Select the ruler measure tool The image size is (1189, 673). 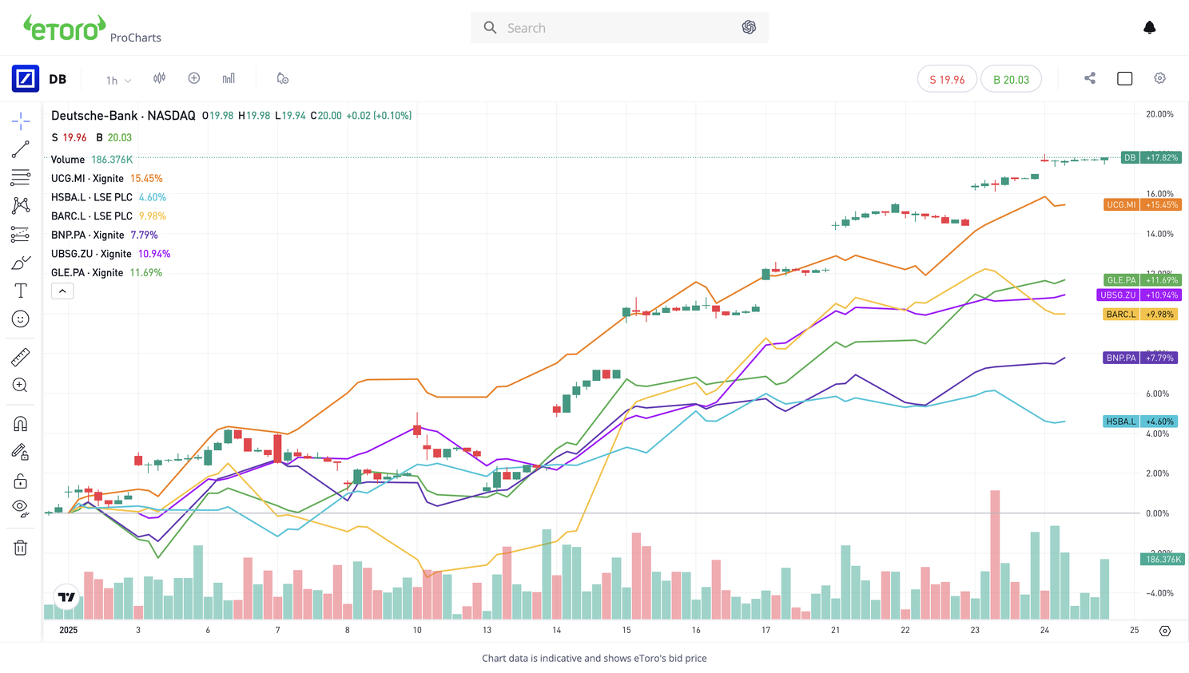tap(21, 357)
